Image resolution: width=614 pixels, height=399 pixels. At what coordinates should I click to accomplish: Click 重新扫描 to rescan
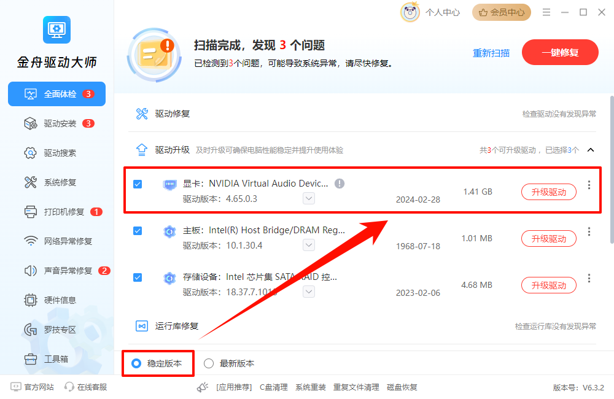click(491, 53)
